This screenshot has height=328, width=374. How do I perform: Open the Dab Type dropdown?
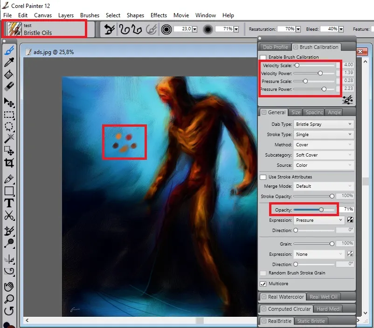(324, 124)
